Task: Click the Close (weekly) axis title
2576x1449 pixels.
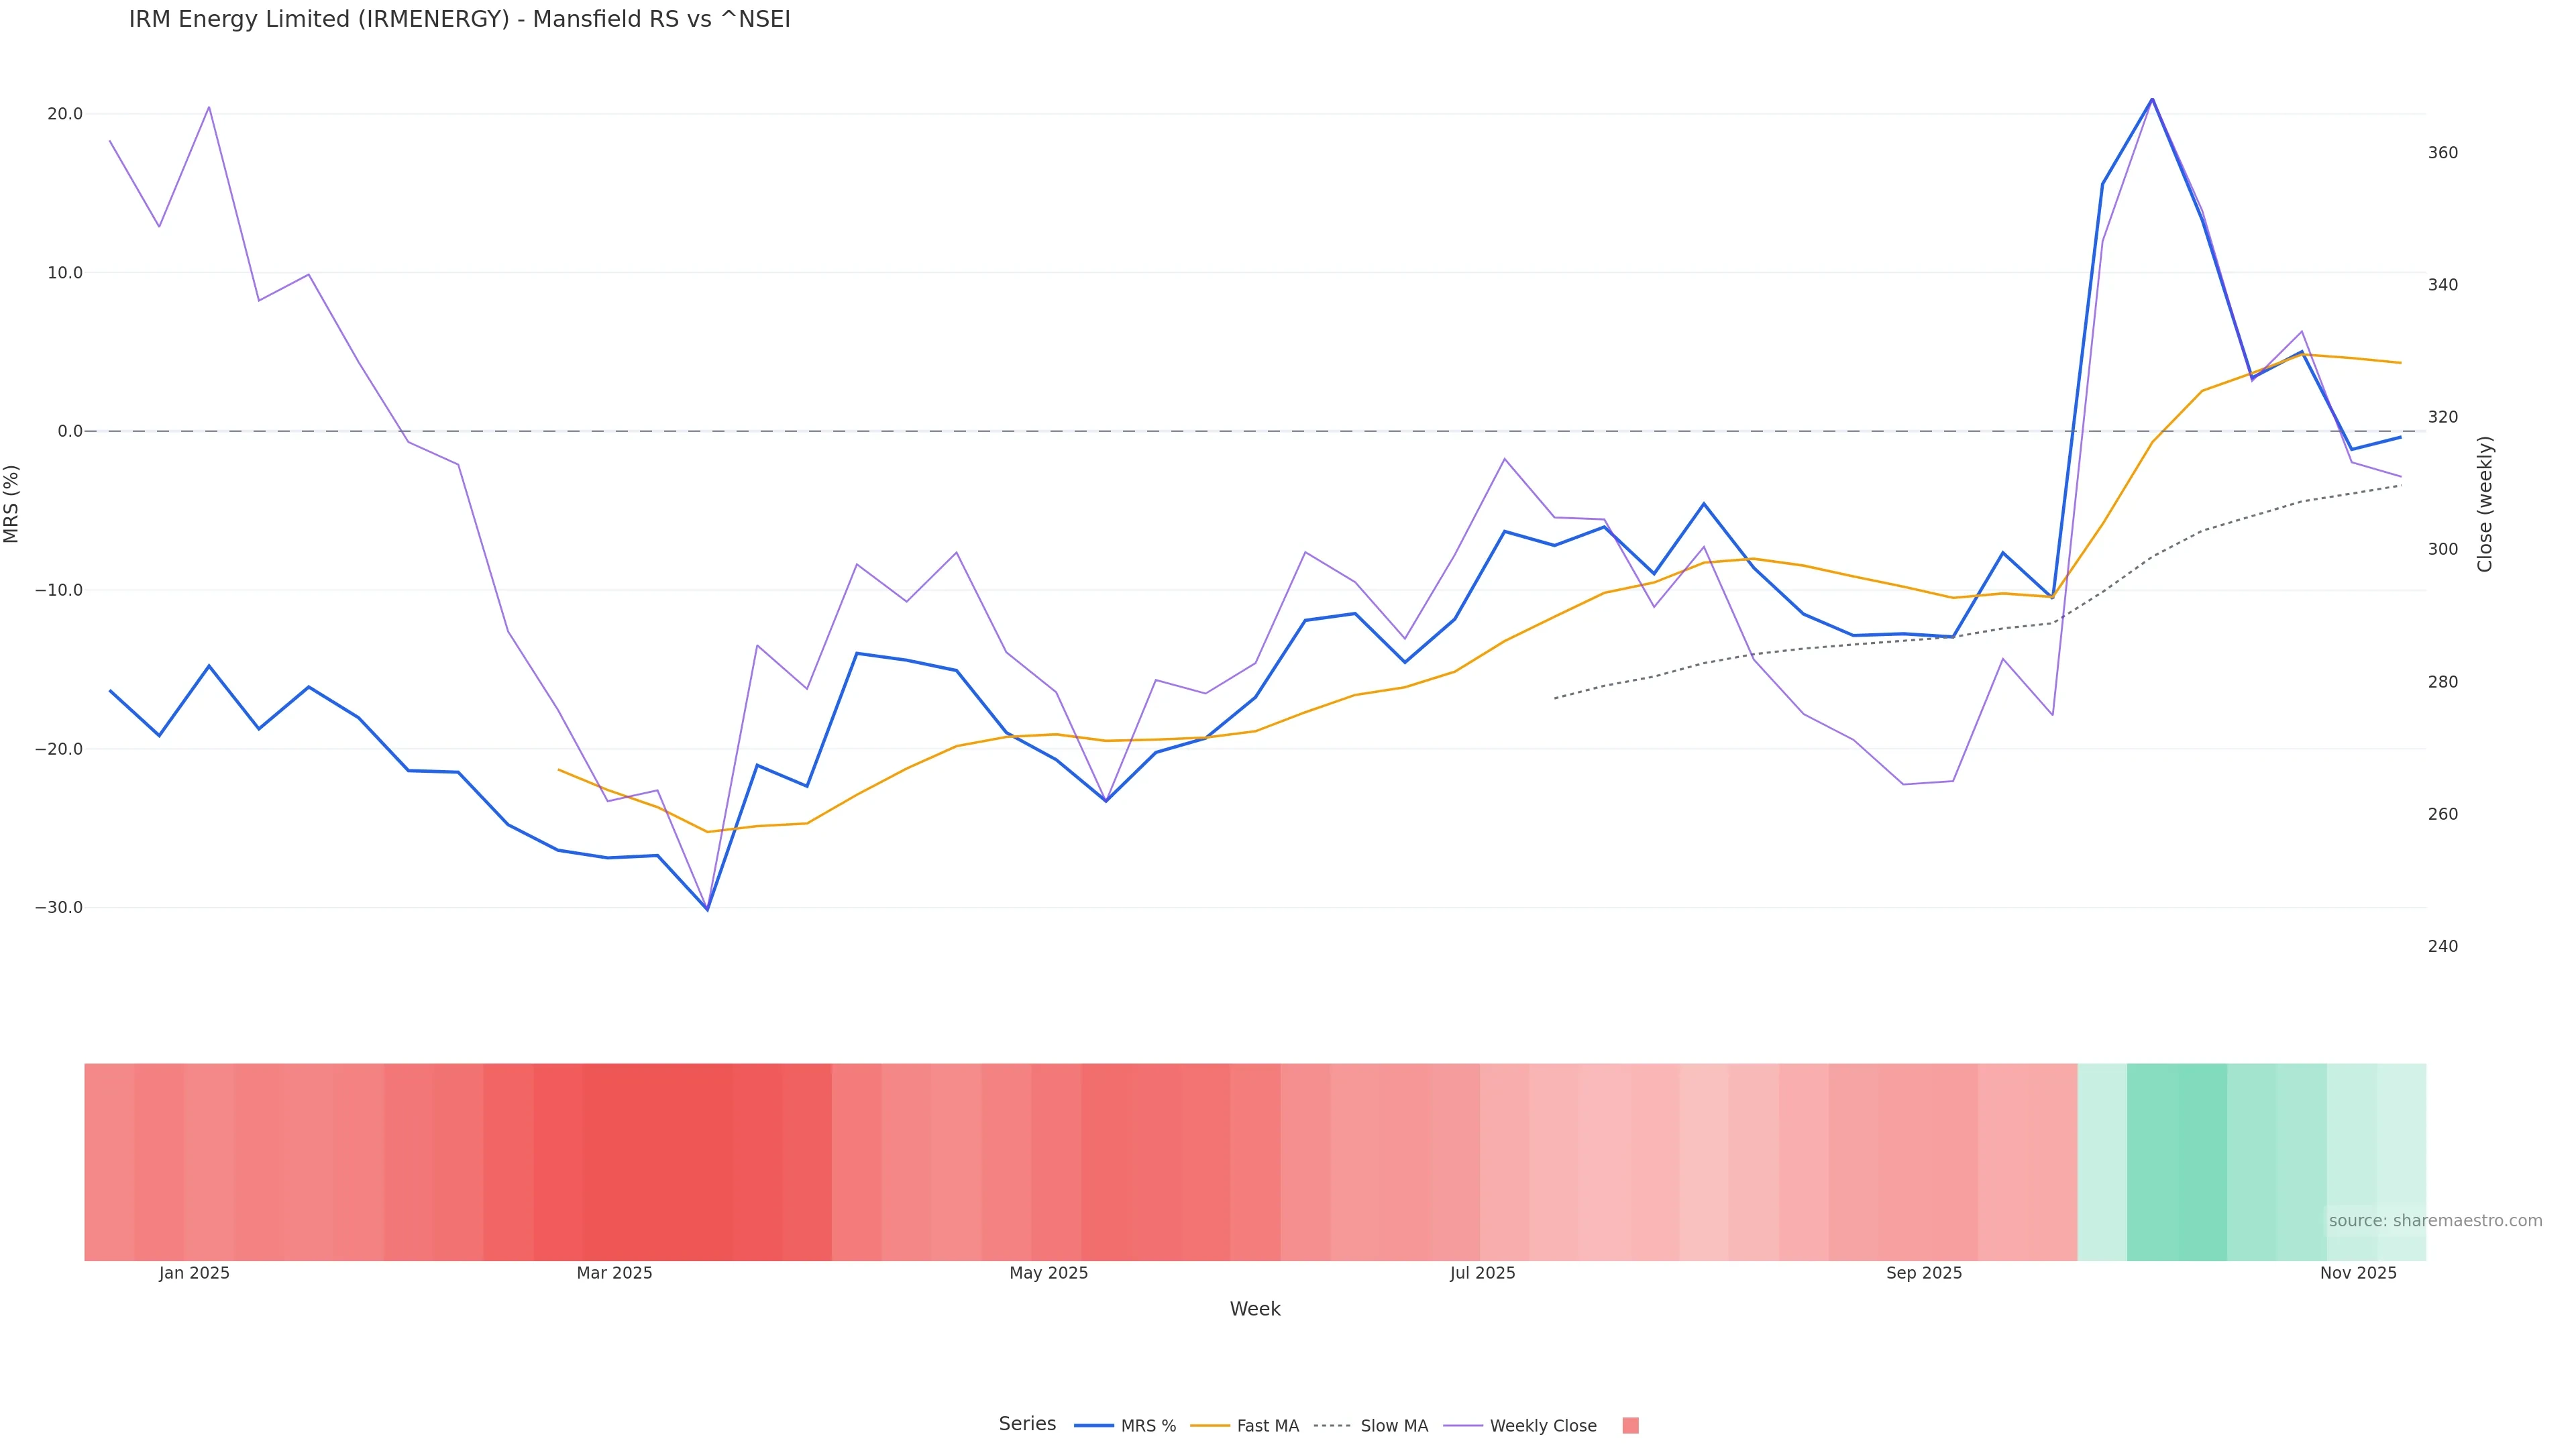Action: coord(2485,504)
